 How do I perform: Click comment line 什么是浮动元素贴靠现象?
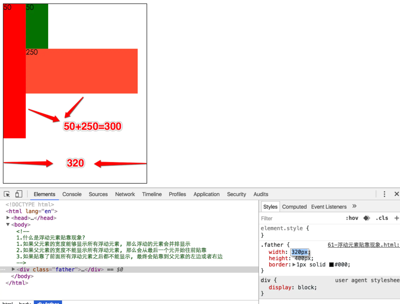coord(51,237)
